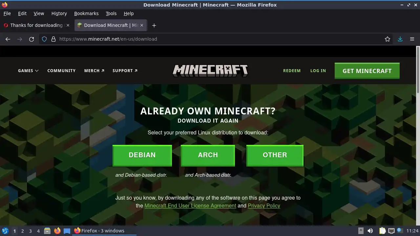The width and height of the screenshot is (420, 236).
Task: Open the View menu
Action: pyautogui.click(x=39, y=13)
